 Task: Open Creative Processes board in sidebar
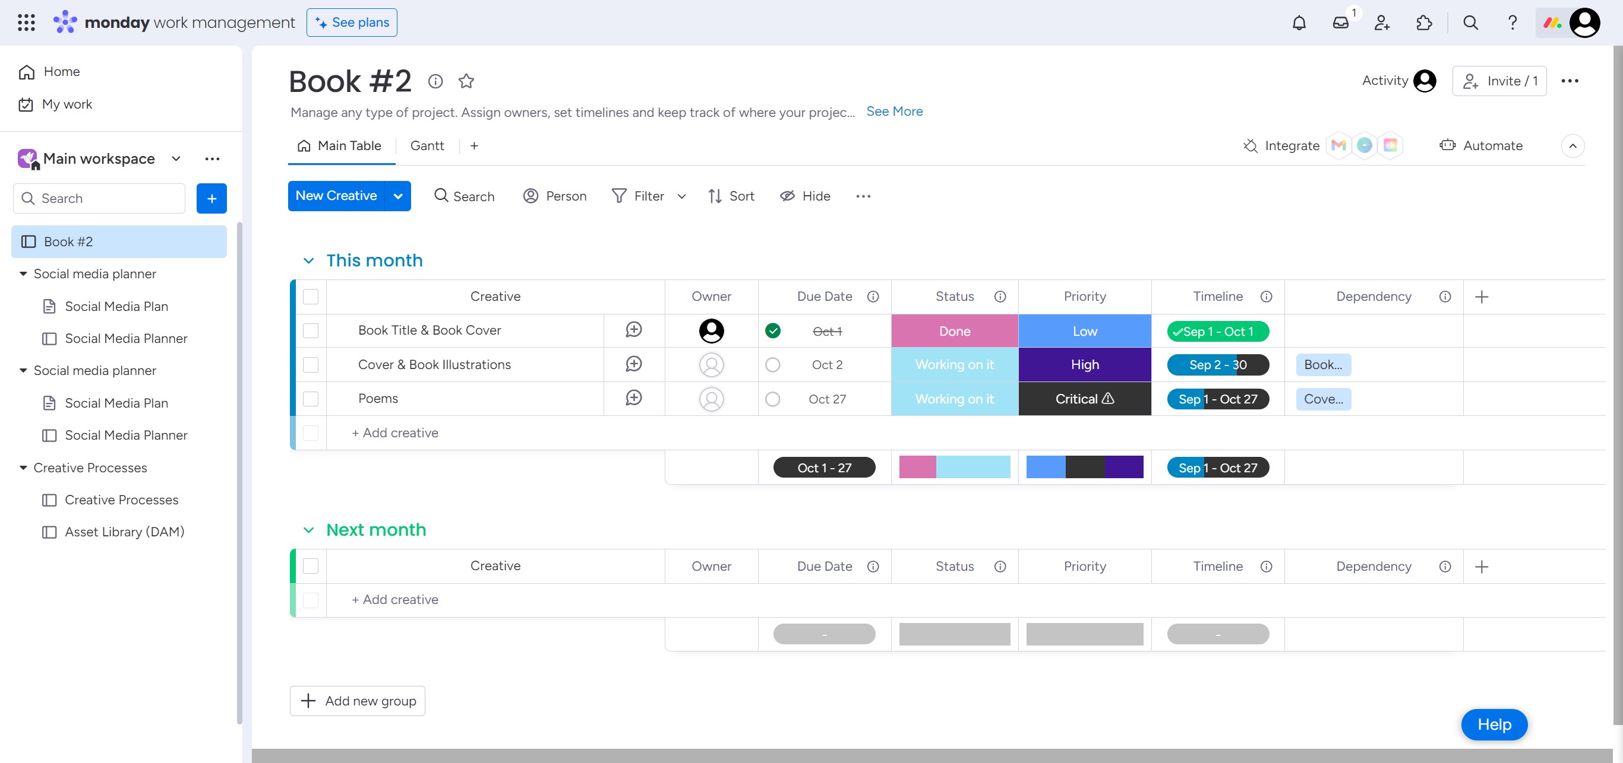click(121, 500)
